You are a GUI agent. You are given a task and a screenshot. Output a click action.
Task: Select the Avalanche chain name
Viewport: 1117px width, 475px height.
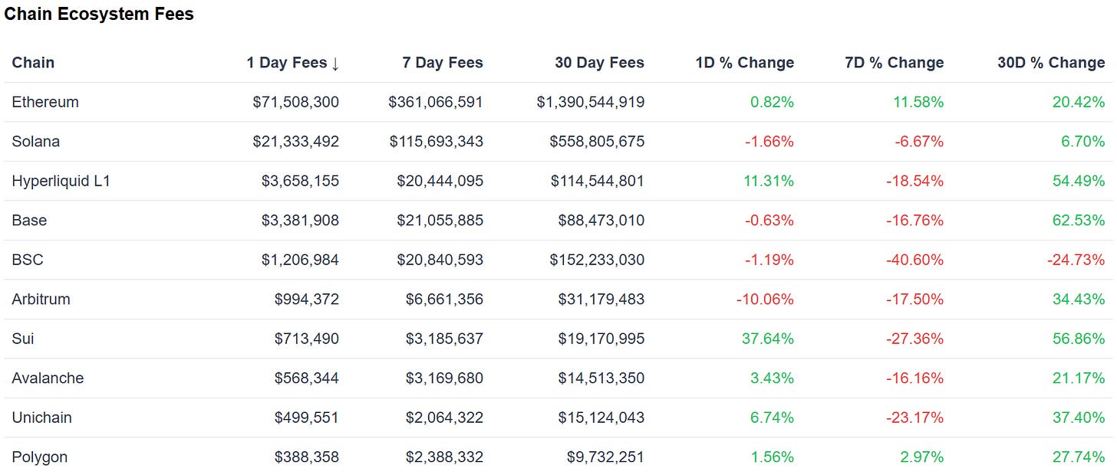click(48, 378)
